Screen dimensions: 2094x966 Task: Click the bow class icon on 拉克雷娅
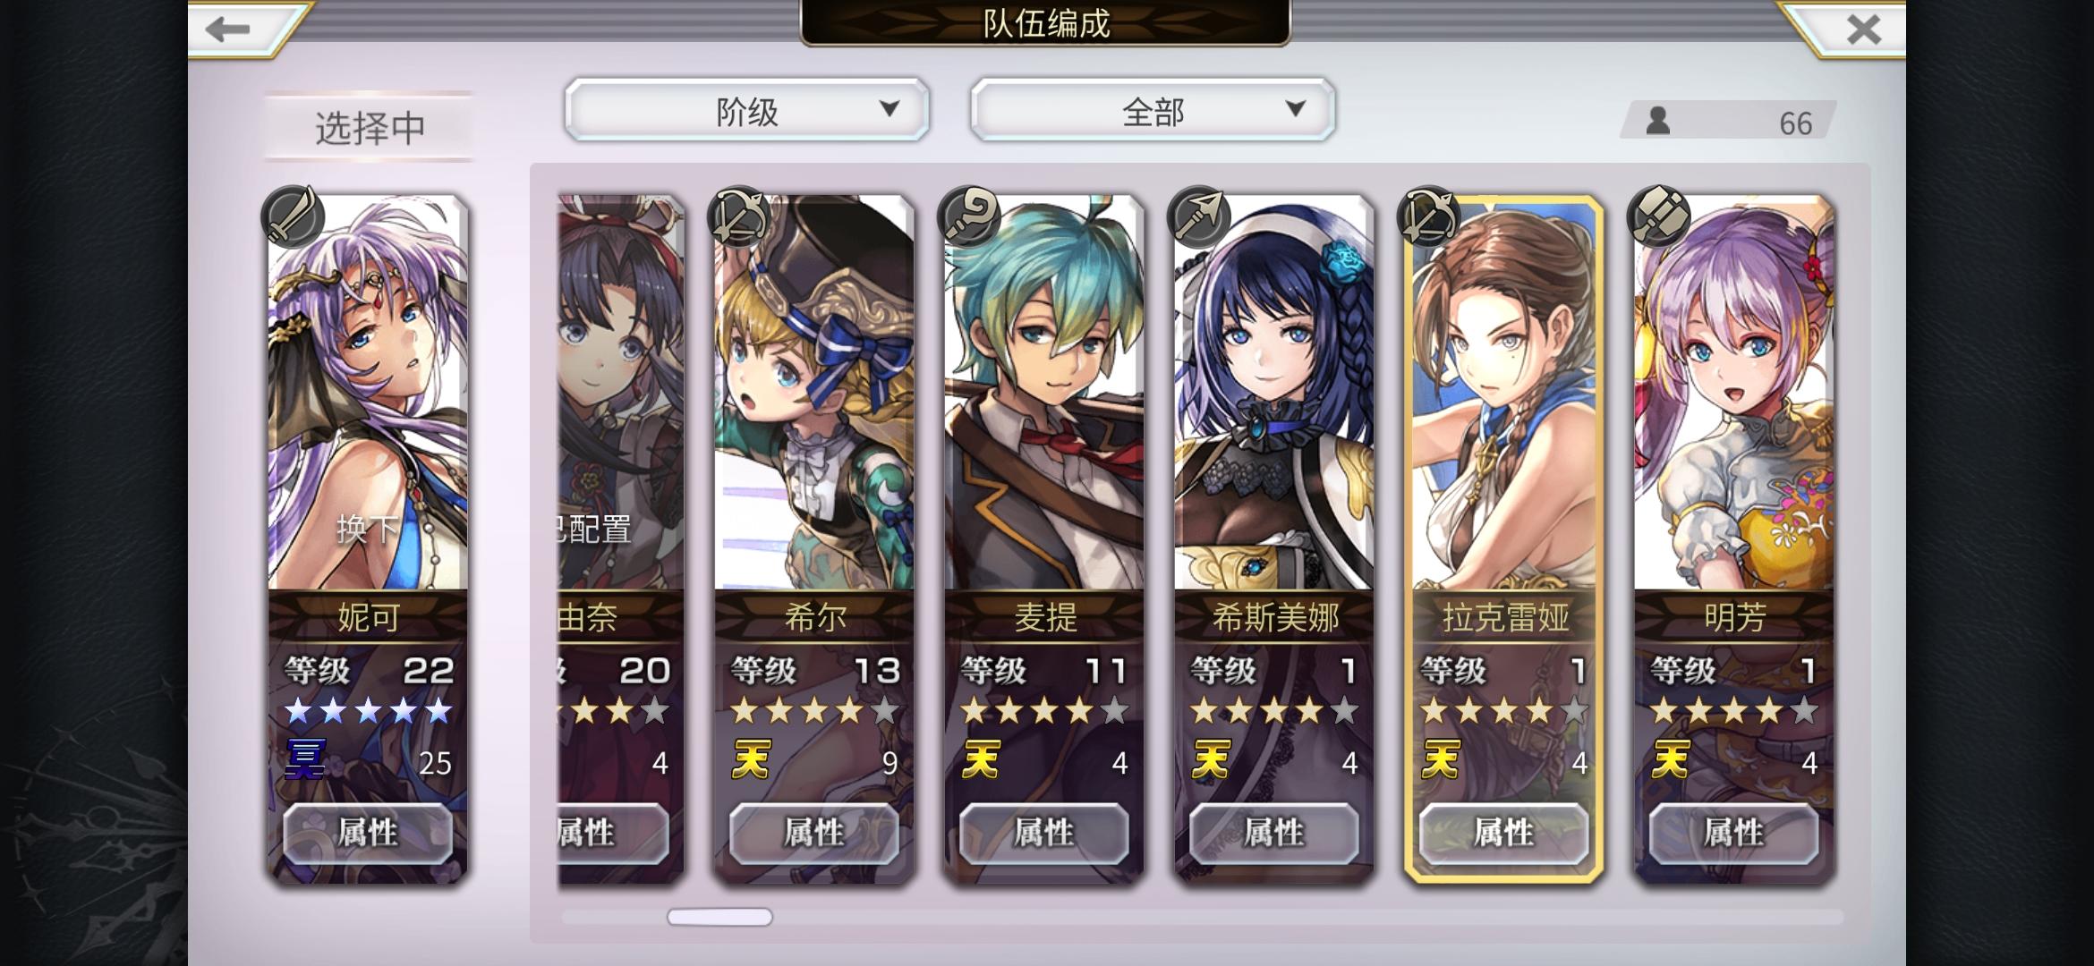click(x=1428, y=216)
